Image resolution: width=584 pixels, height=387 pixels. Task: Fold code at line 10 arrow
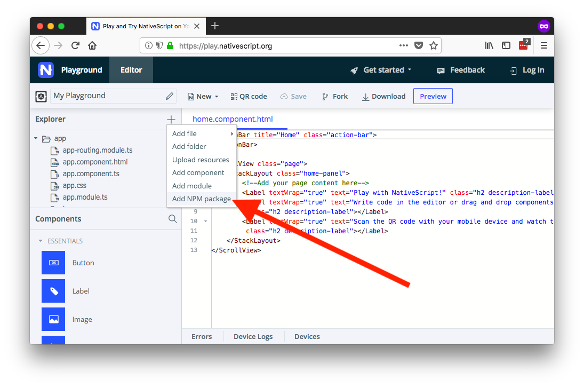pos(205,222)
